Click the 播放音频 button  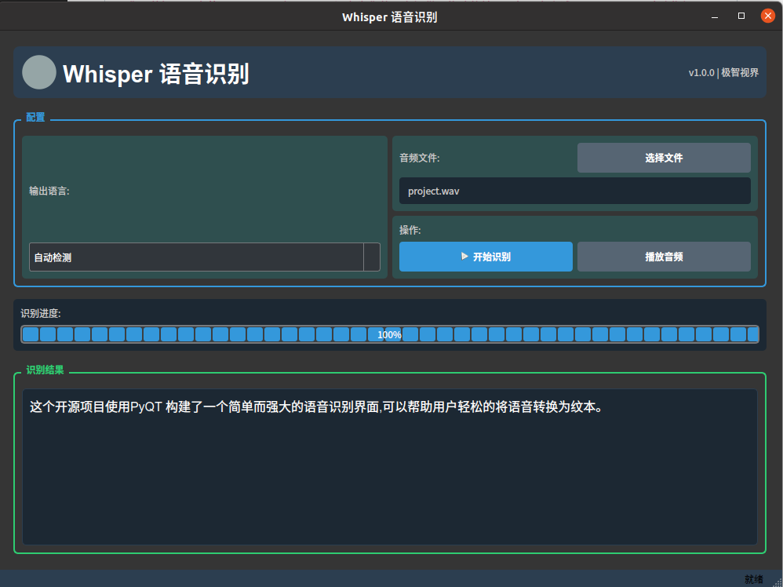(x=664, y=257)
